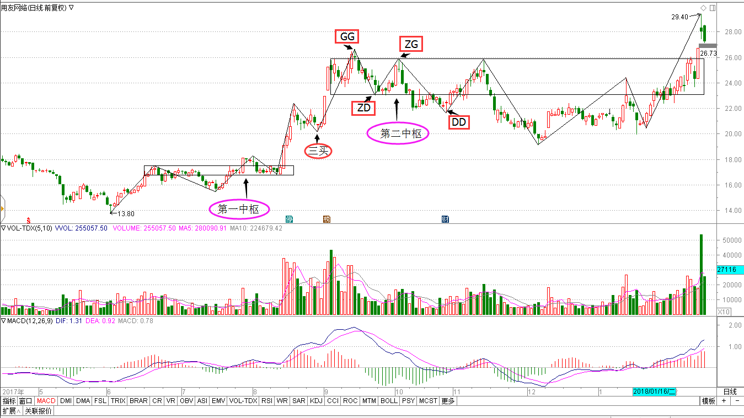This screenshot has width=744, height=418.
Task: Select the VR indicator tab
Action: pyautogui.click(x=171, y=401)
